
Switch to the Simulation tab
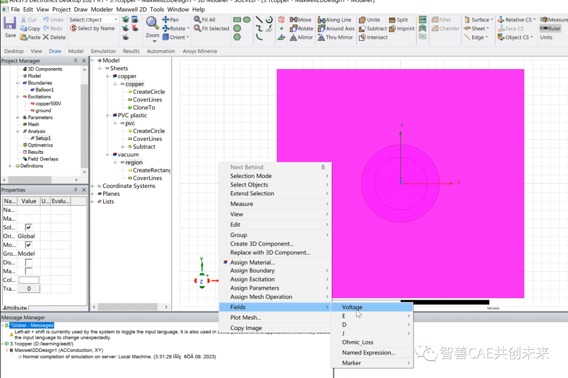point(103,51)
